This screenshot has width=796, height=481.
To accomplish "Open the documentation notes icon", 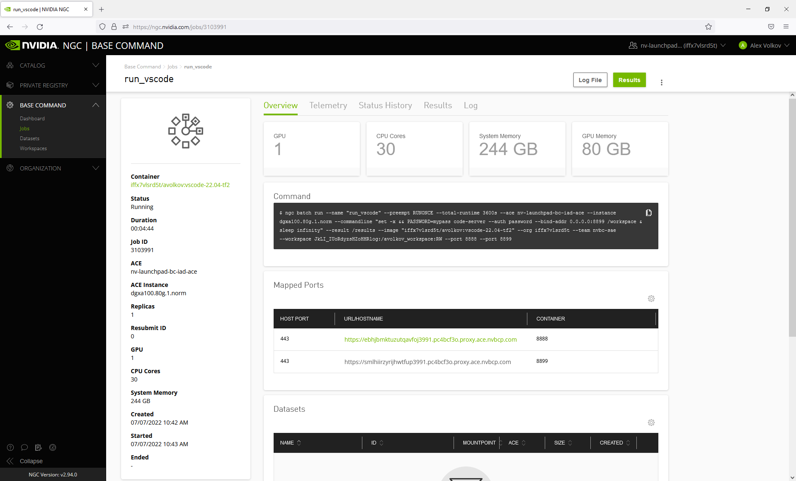I will [39, 447].
